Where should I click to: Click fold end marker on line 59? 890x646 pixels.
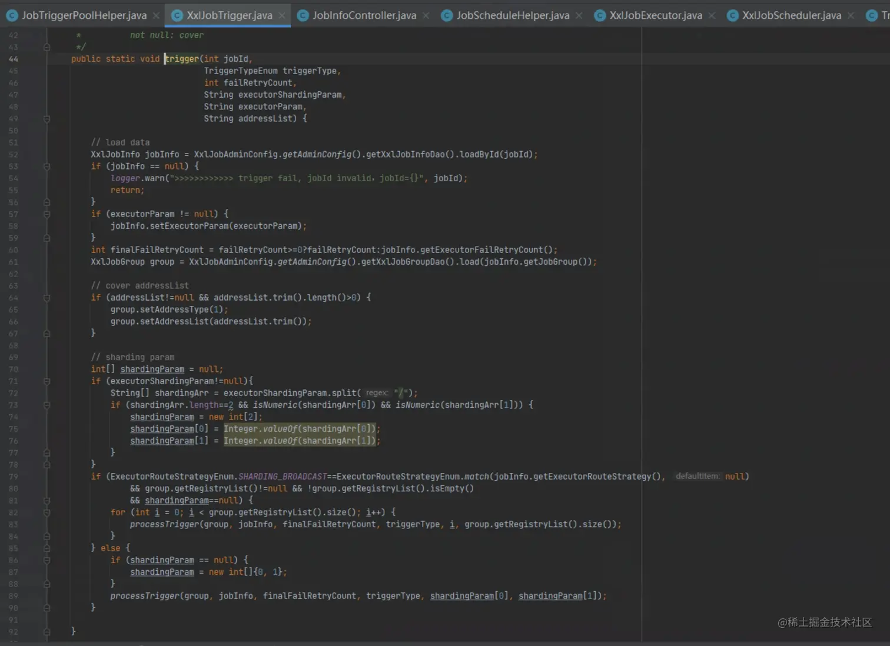tap(47, 238)
